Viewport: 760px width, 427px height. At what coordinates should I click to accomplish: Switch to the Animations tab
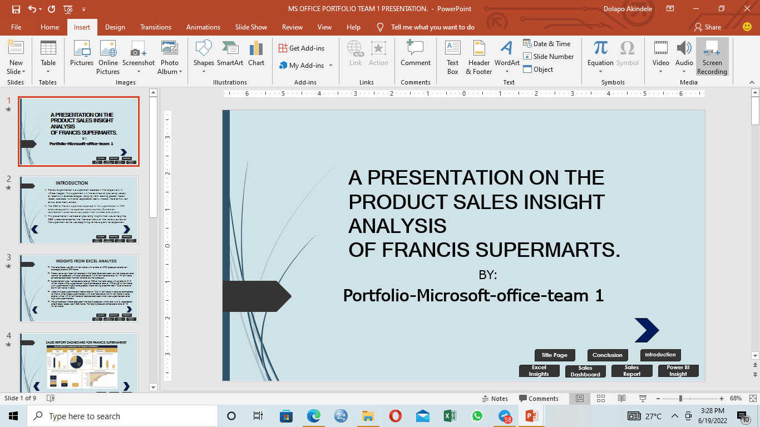[203, 27]
